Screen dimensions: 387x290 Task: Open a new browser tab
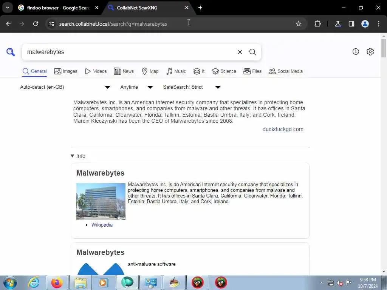(x=200, y=8)
